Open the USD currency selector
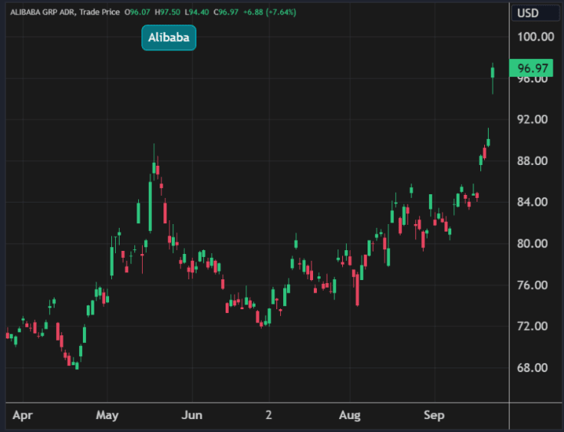Viewport: 564px width, 432px height. click(x=536, y=13)
